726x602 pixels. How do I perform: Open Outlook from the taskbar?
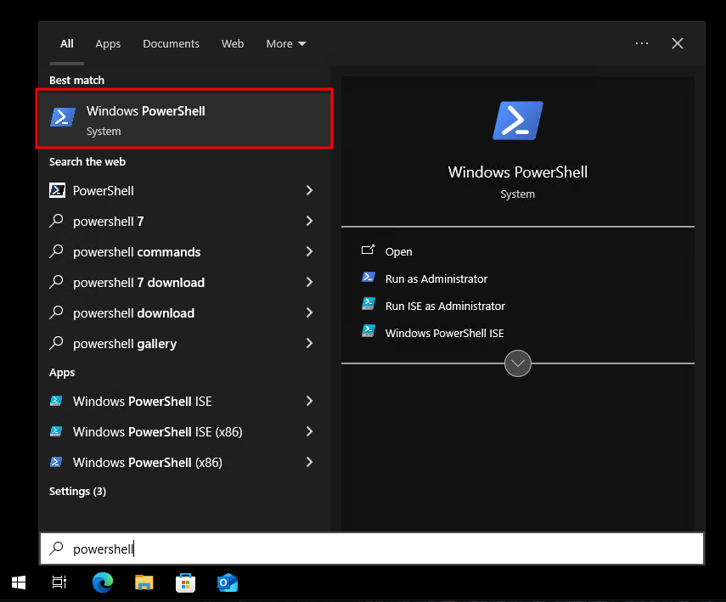tap(228, 582)
